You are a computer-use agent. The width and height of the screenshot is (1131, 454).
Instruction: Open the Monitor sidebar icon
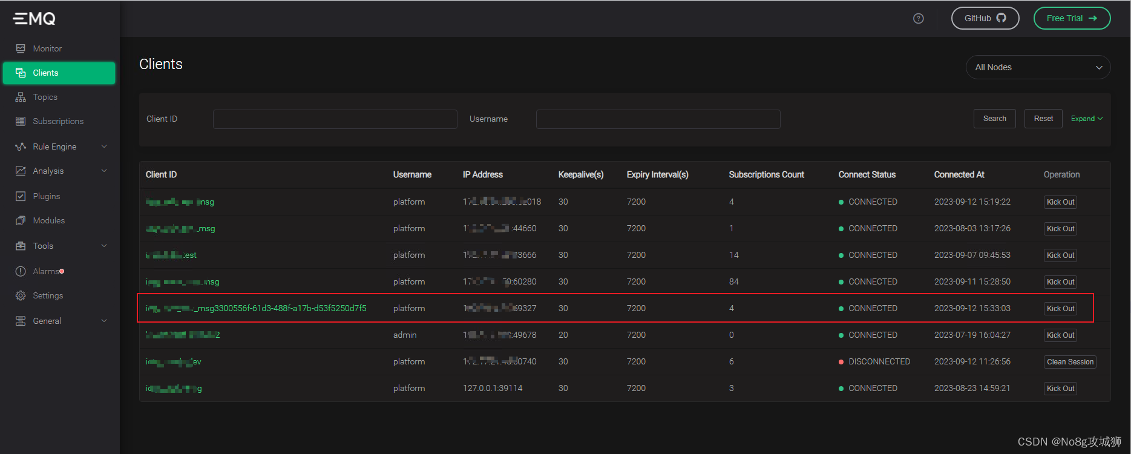(21, 48)
